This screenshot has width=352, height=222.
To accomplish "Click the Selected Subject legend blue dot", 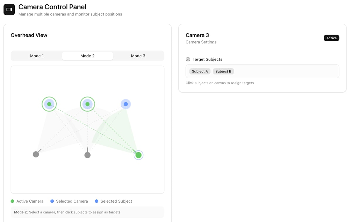I will (x=97, y=201).
